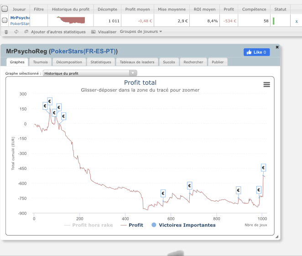
Task: Sort by the ROI moyen column header
Action: 204,9
